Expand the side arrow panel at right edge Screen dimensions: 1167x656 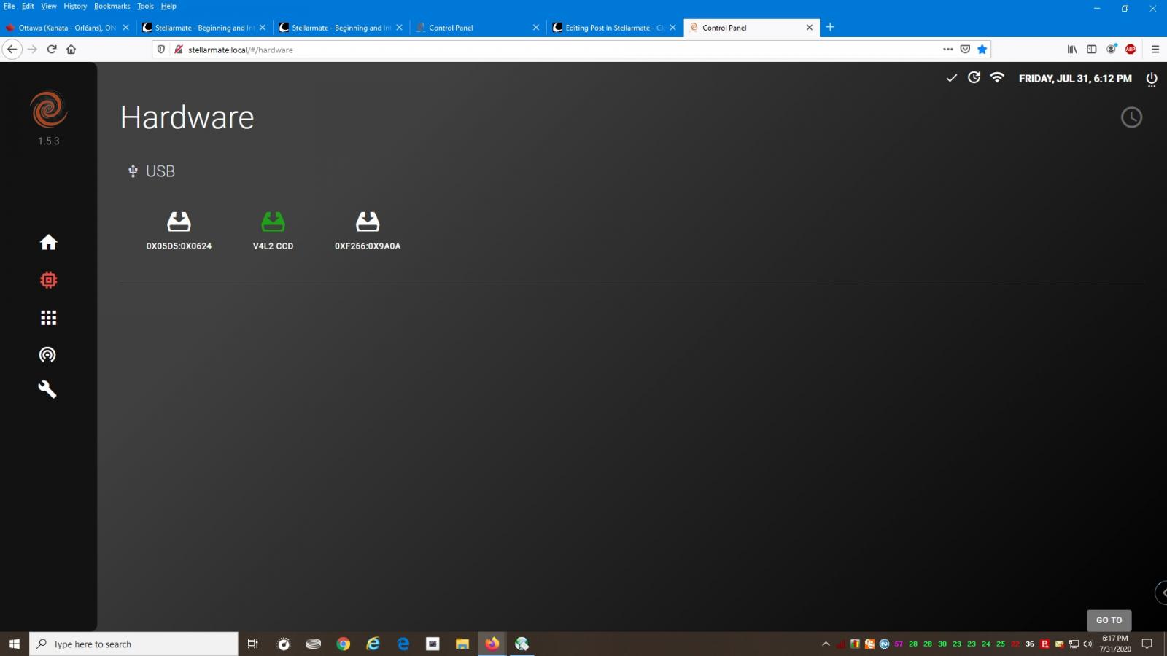pos(1161,593)
